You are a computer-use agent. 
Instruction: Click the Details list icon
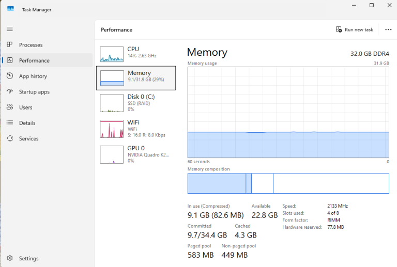pyautogui.click(x=10, y=122)
